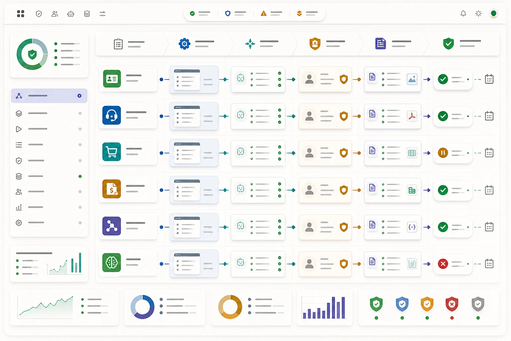The height and width of the screenshot is (341, 511).
Task: Open the sliders settings icon in top toolbar
Action: [x=102, y=14]
